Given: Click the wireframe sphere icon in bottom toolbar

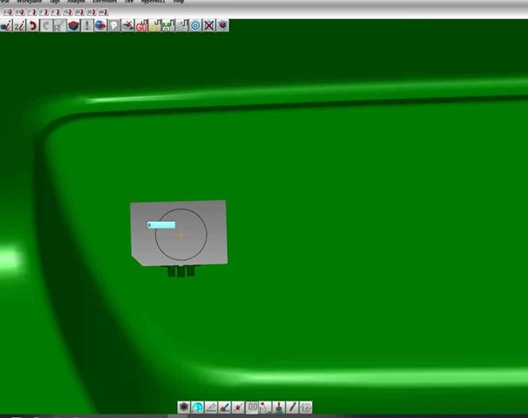Looking at the screenshot, I should click(x=306, y=408).
